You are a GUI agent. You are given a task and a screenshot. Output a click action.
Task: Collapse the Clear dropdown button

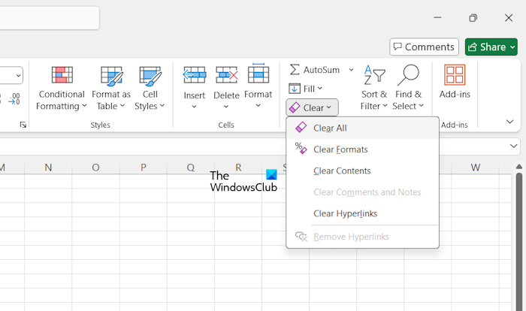click(x=312, y=108)
